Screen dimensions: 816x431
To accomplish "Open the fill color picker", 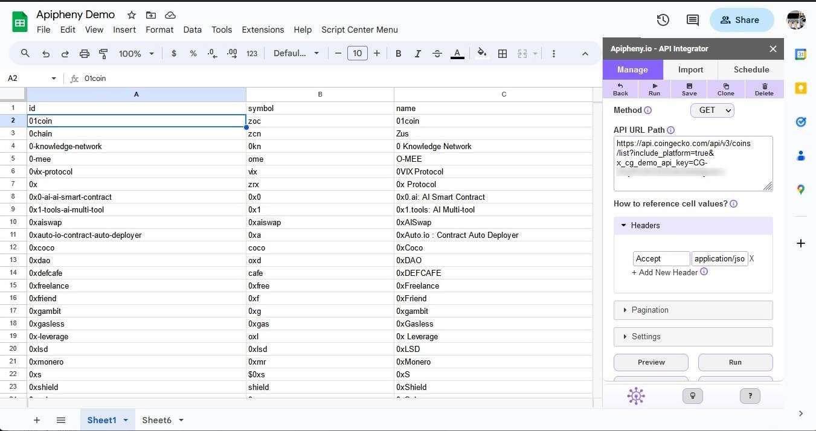I will [482, 54].
